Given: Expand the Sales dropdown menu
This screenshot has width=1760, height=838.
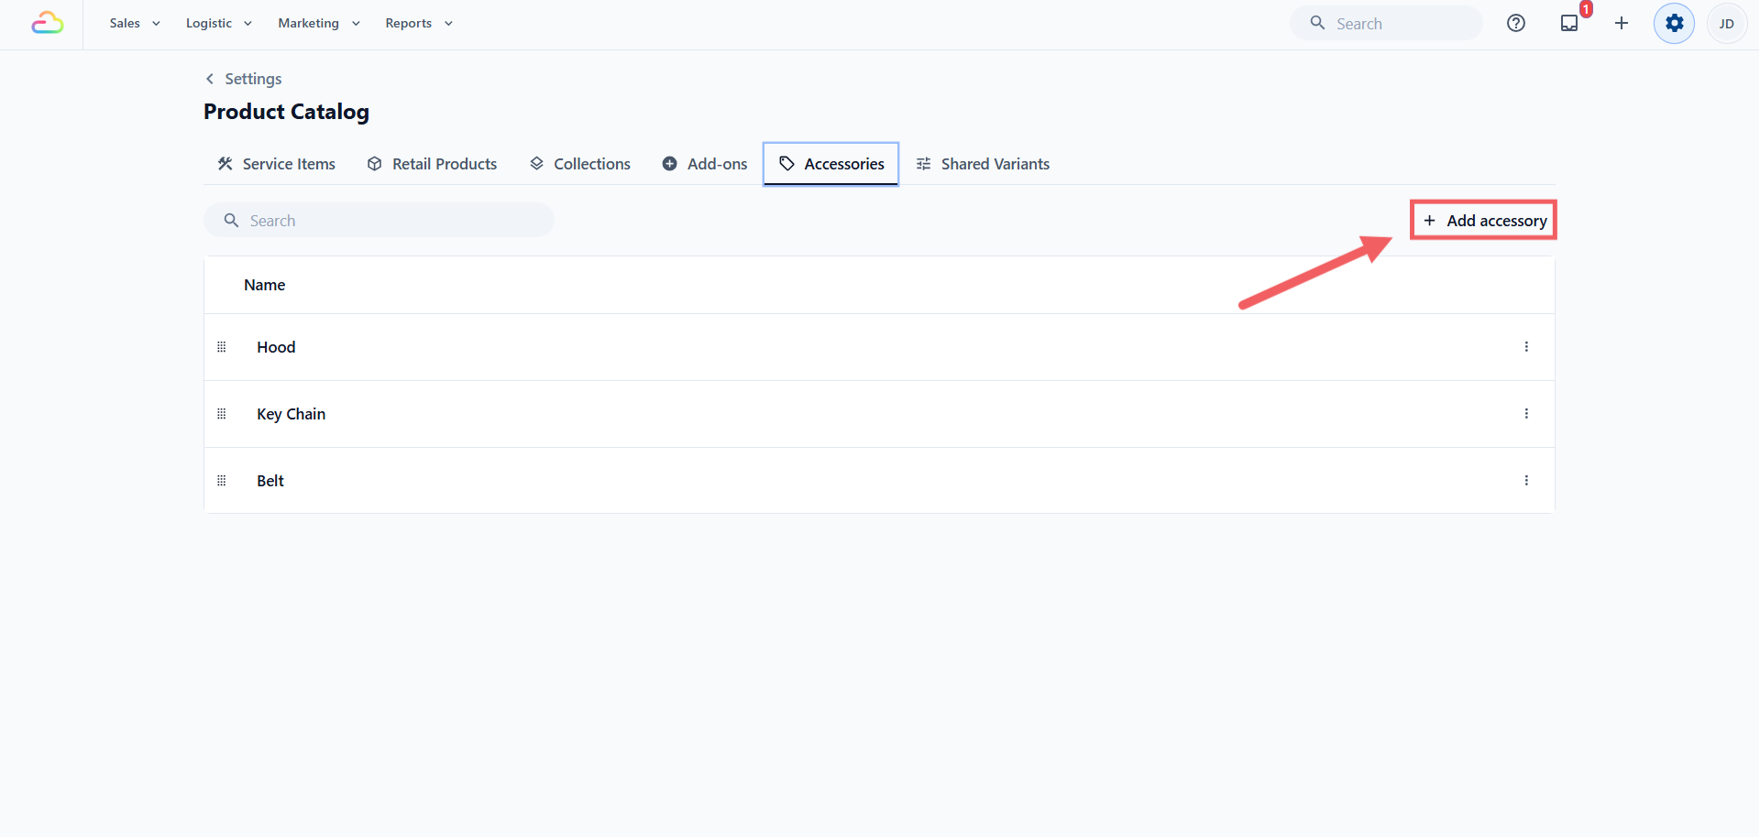Looking at the screenshot, I should coord(135,23).
